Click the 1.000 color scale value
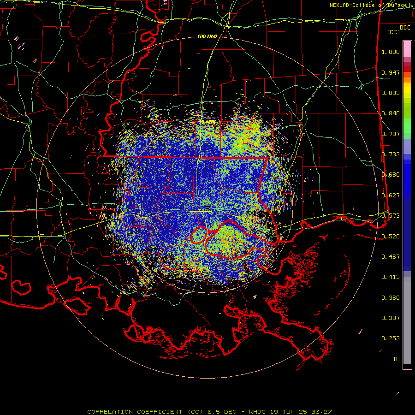The image size is (415, 415). (391, 52)
